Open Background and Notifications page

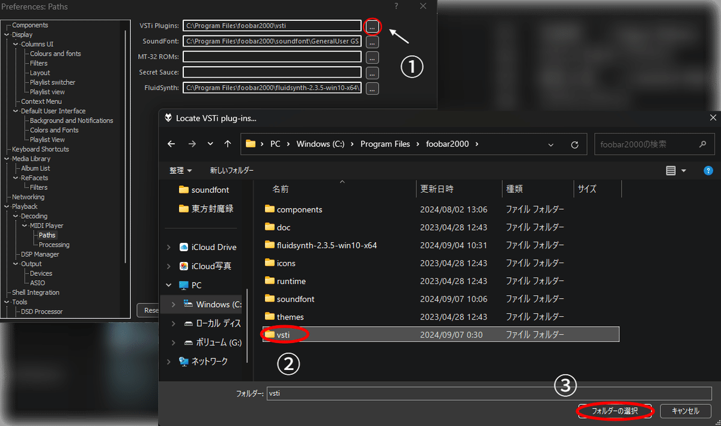(71, 121)
